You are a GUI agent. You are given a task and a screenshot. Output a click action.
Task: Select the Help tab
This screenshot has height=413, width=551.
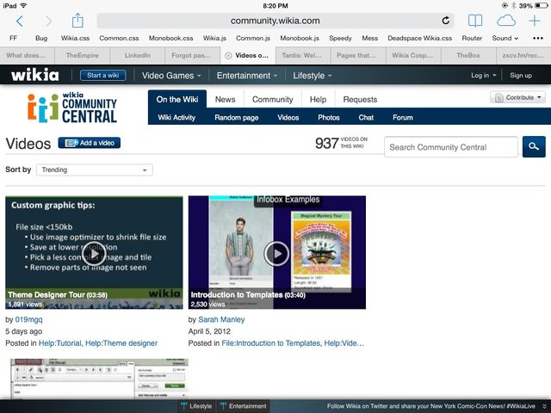[x=318, y=100]
